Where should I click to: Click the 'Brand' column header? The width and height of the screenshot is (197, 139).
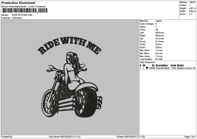[x=180, y=65]
